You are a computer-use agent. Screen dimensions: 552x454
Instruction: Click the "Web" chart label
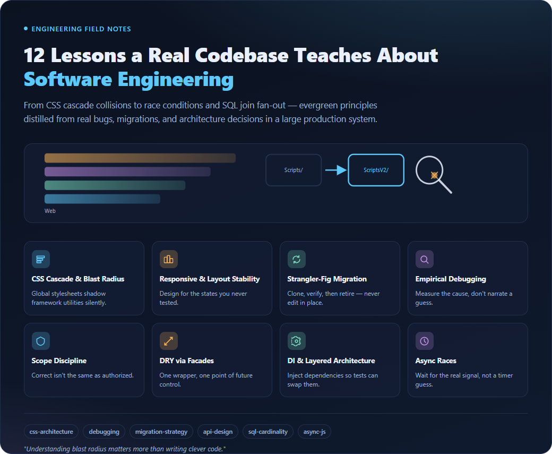50,211
